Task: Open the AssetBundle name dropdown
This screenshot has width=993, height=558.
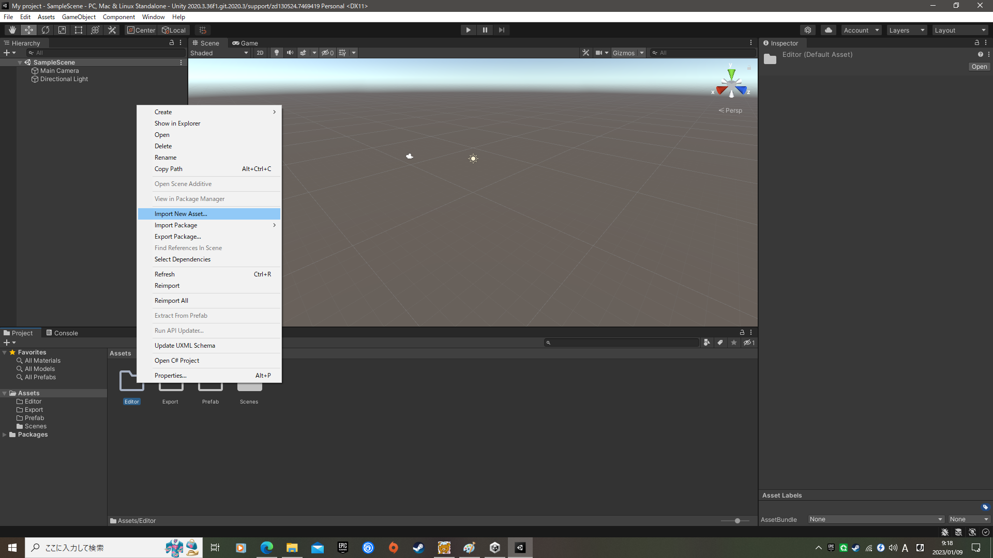Action: coord(877,519)
